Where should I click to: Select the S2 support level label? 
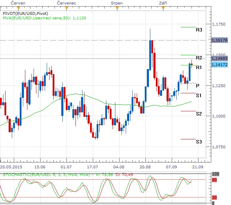[199, 114]
